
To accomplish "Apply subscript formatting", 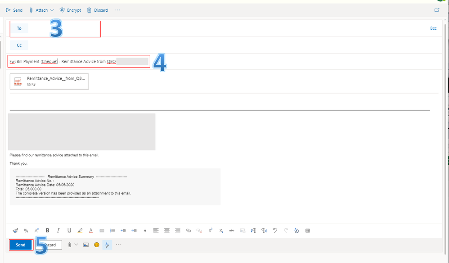I will (x=221, y=231).
